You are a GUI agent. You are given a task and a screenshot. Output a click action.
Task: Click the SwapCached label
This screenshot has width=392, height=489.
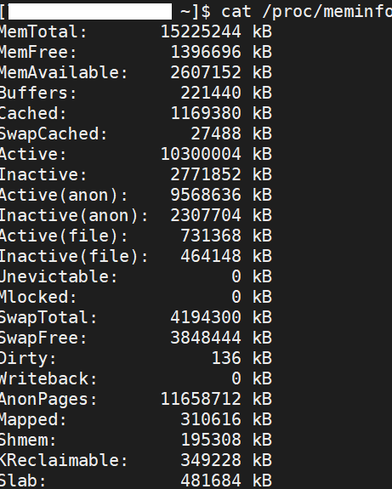pyautogui.click(x=53, y=134)
